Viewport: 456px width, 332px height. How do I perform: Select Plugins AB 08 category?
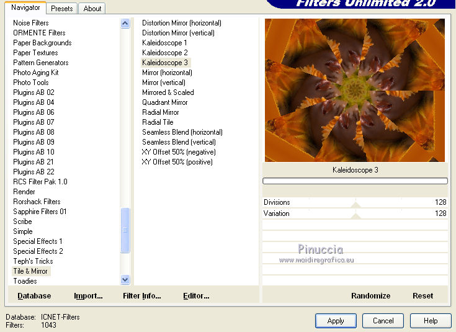pyautogui.click(x=34, y=132)
